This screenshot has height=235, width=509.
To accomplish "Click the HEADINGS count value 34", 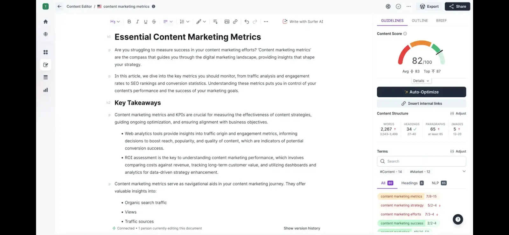I will [409, 129].
